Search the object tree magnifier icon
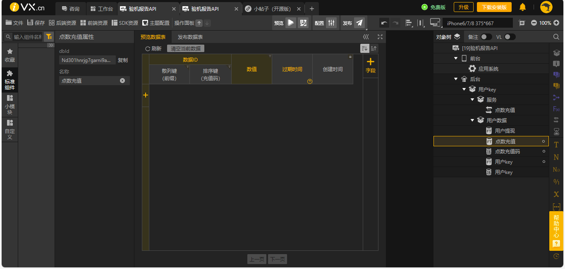Viewport: 565px width, 269px height. pos(556,37)
